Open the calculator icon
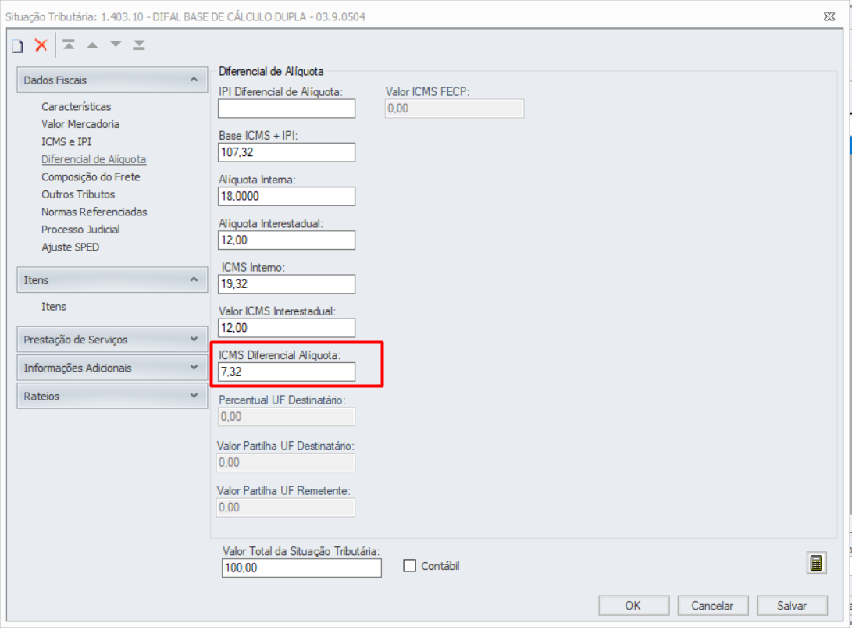 click(x=816, y=563)
